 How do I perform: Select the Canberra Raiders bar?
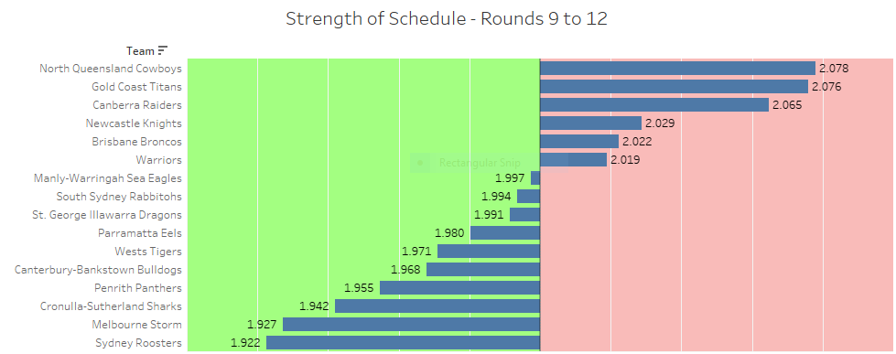(x=654, y=105)
